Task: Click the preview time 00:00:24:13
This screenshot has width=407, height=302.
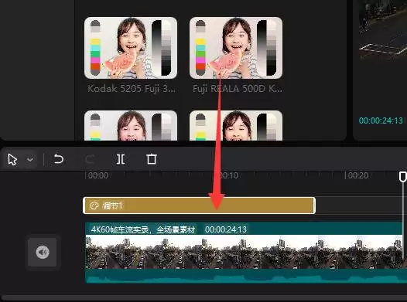Action: pyautogui.click(x=381, y=120)
